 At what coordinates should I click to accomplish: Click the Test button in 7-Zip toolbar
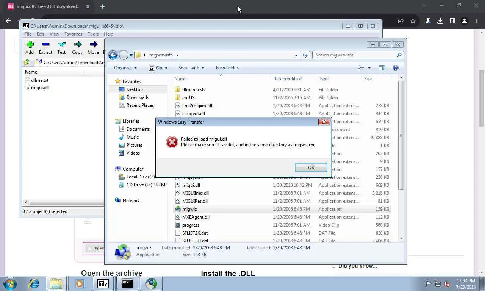click(61, 48)
